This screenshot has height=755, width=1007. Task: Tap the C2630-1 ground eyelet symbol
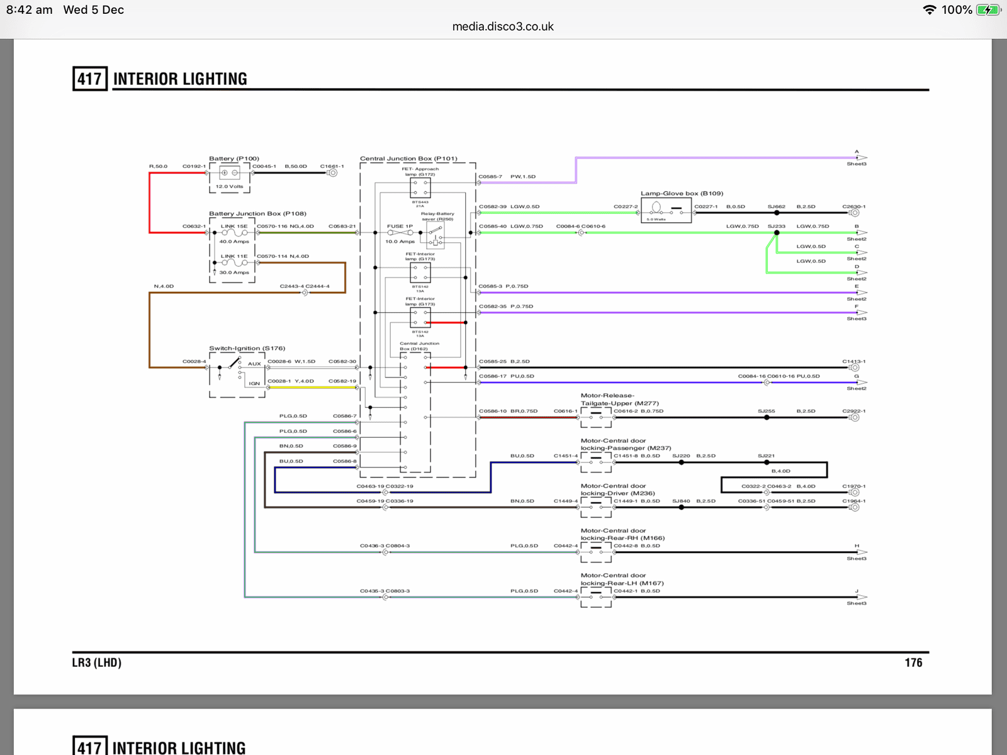pos(854,213)
